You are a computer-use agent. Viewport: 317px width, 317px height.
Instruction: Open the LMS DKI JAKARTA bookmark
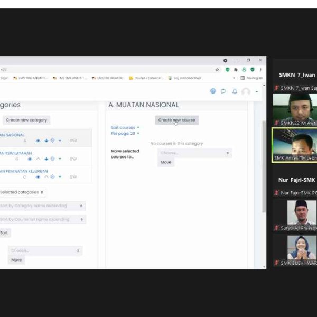(x=108, y=78)
